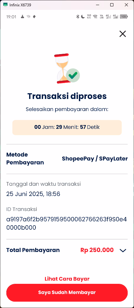Screen dimensions: 134x308
Task: Tap the hourglass checkmark illustration
Action: tap(67, 68)
